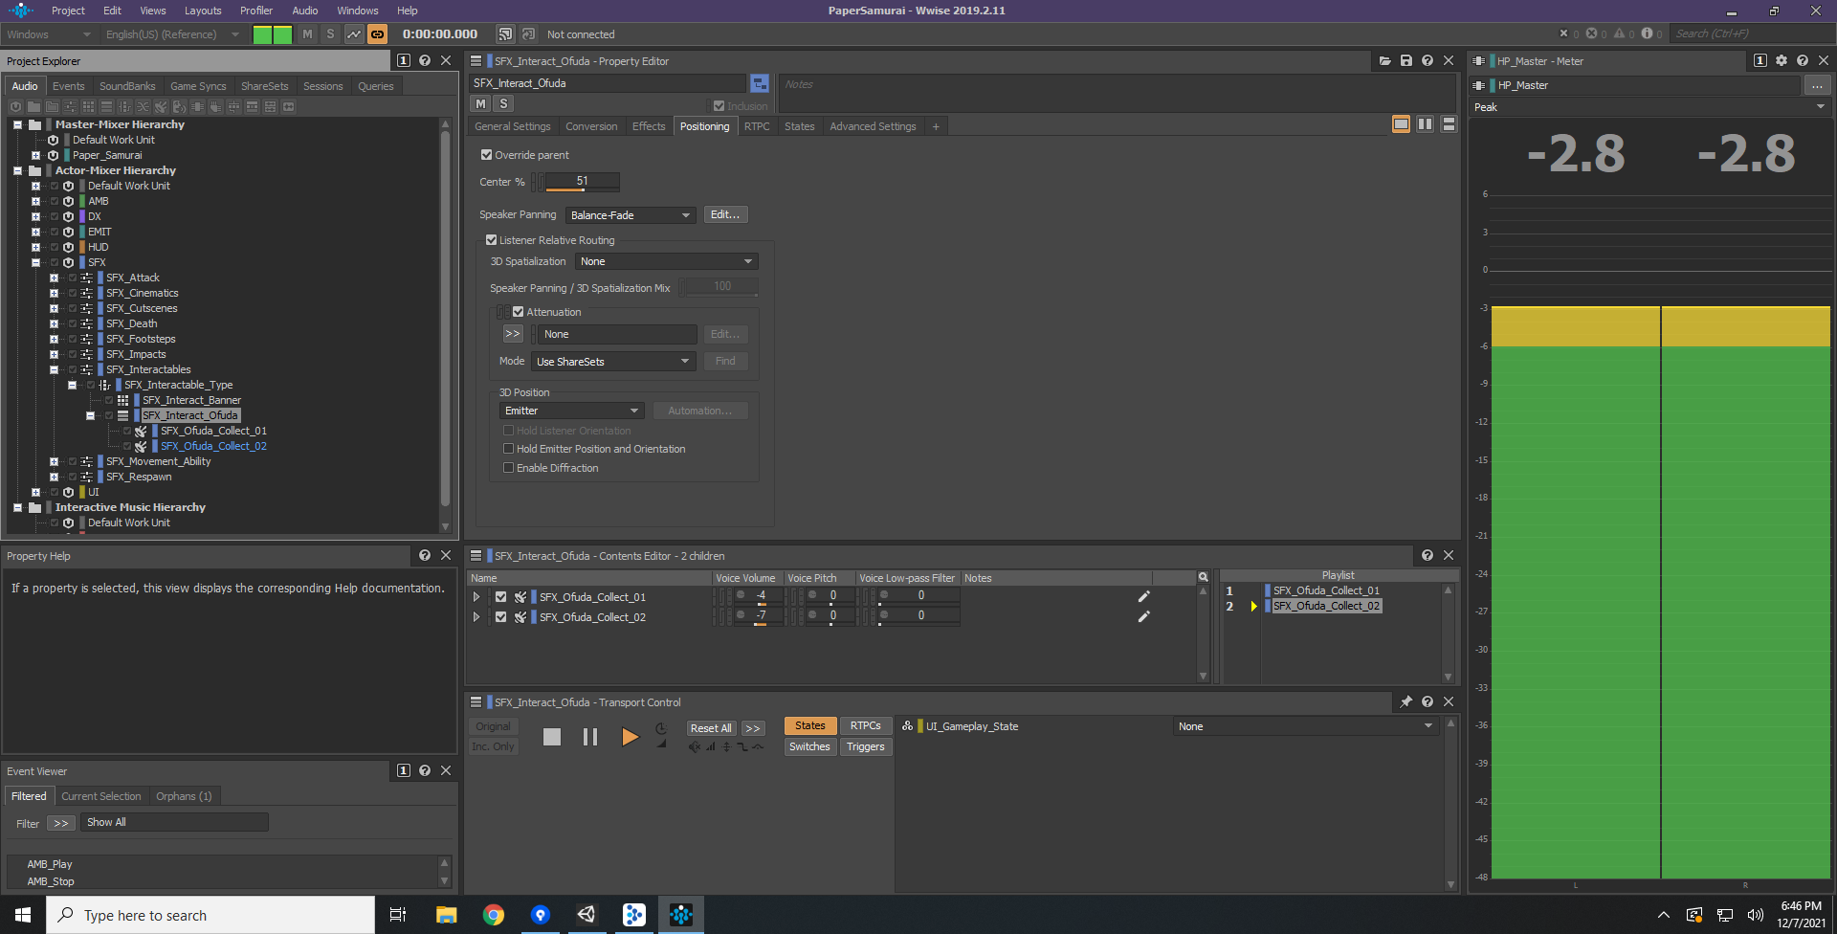Pin the Transport Control view
Screen dimensions: 1837x934
click(1405, 701)
